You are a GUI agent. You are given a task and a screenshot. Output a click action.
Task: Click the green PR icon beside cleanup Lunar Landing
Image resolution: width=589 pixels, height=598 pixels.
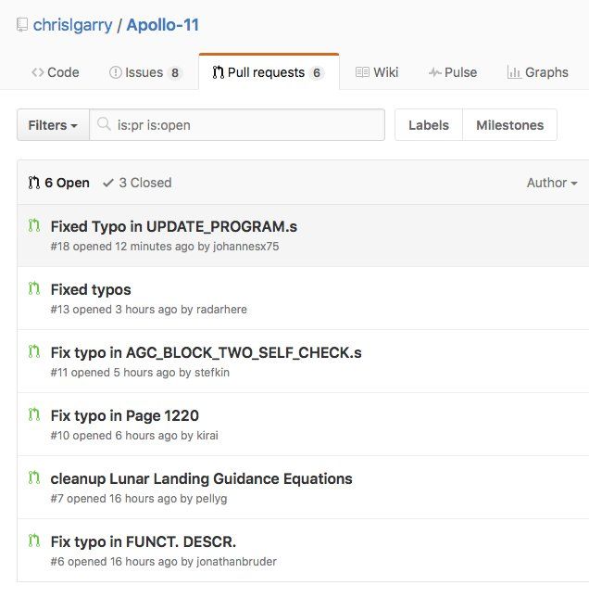(x=34, y=477)
